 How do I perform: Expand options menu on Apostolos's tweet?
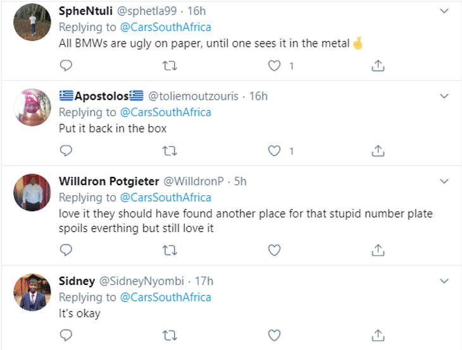pos(444,96)
